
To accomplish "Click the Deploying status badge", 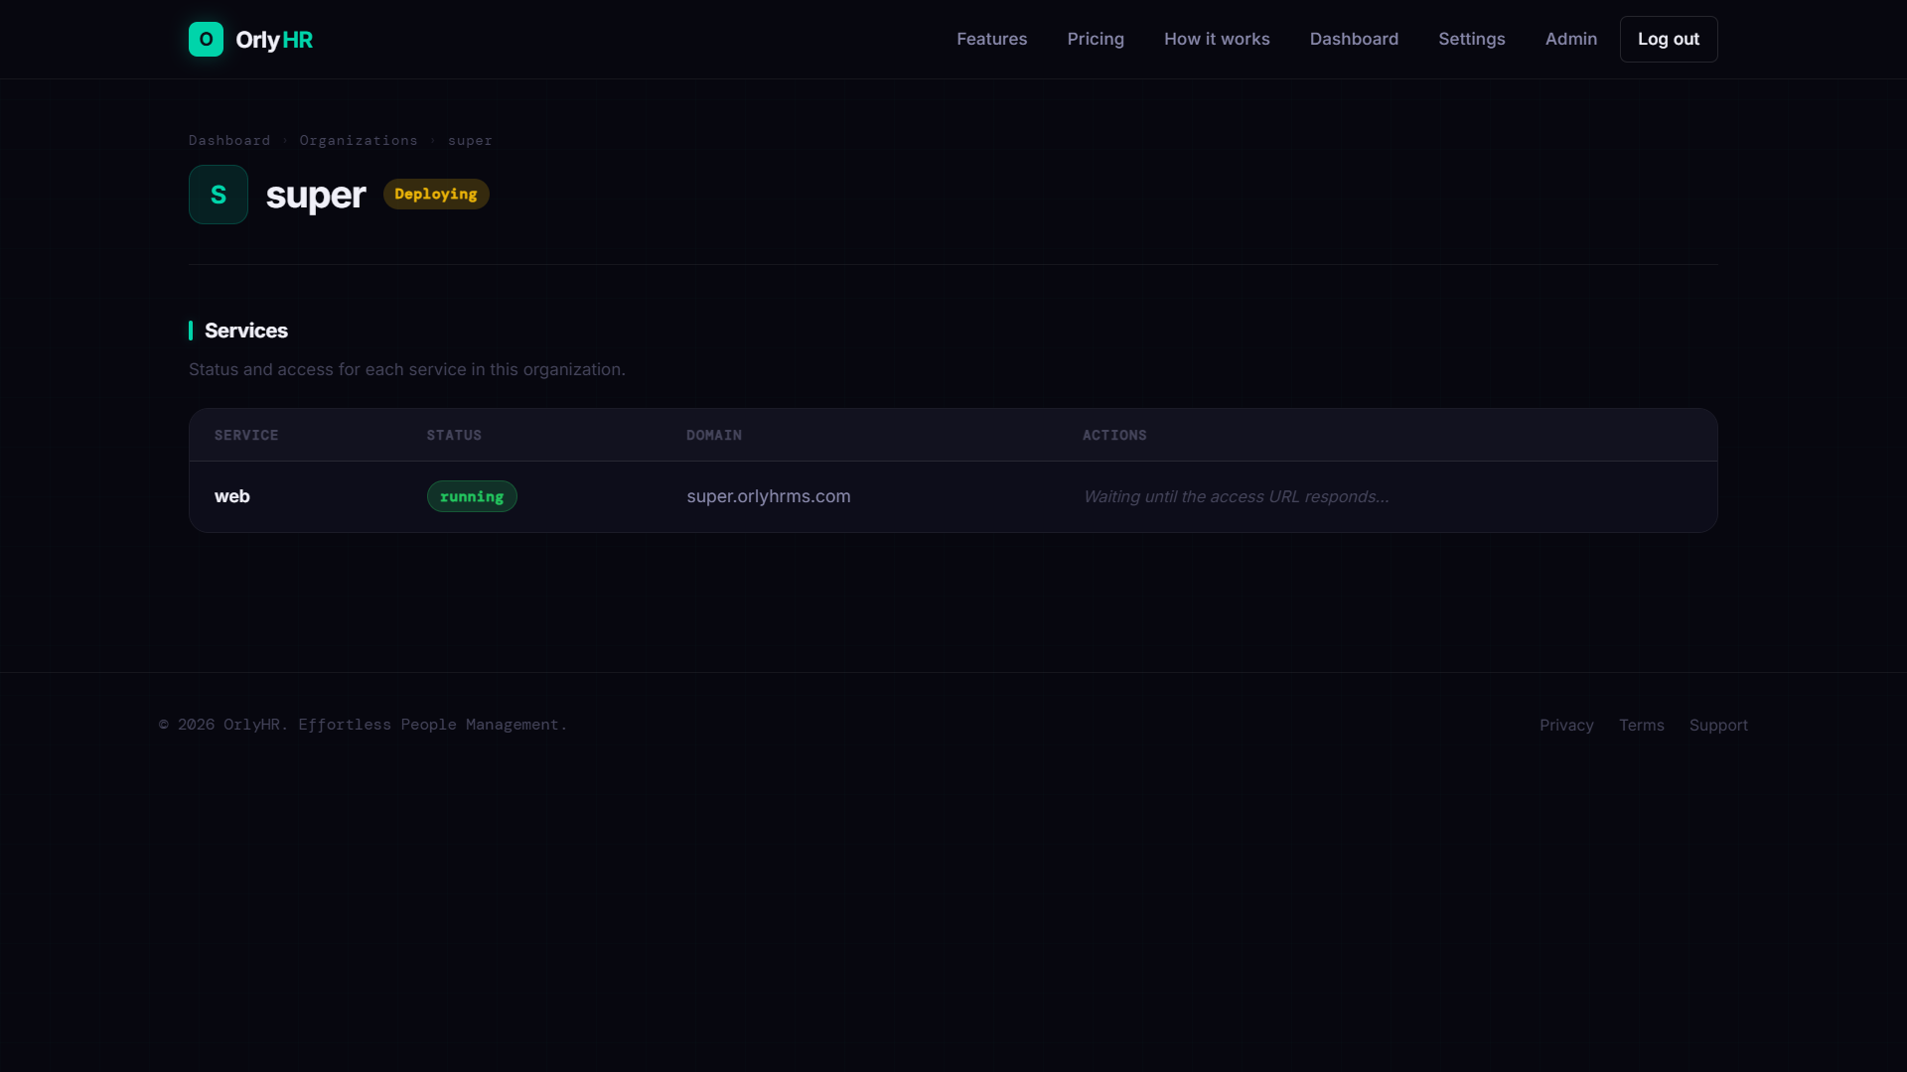I will pyautogui.click(x=435, y=194).
